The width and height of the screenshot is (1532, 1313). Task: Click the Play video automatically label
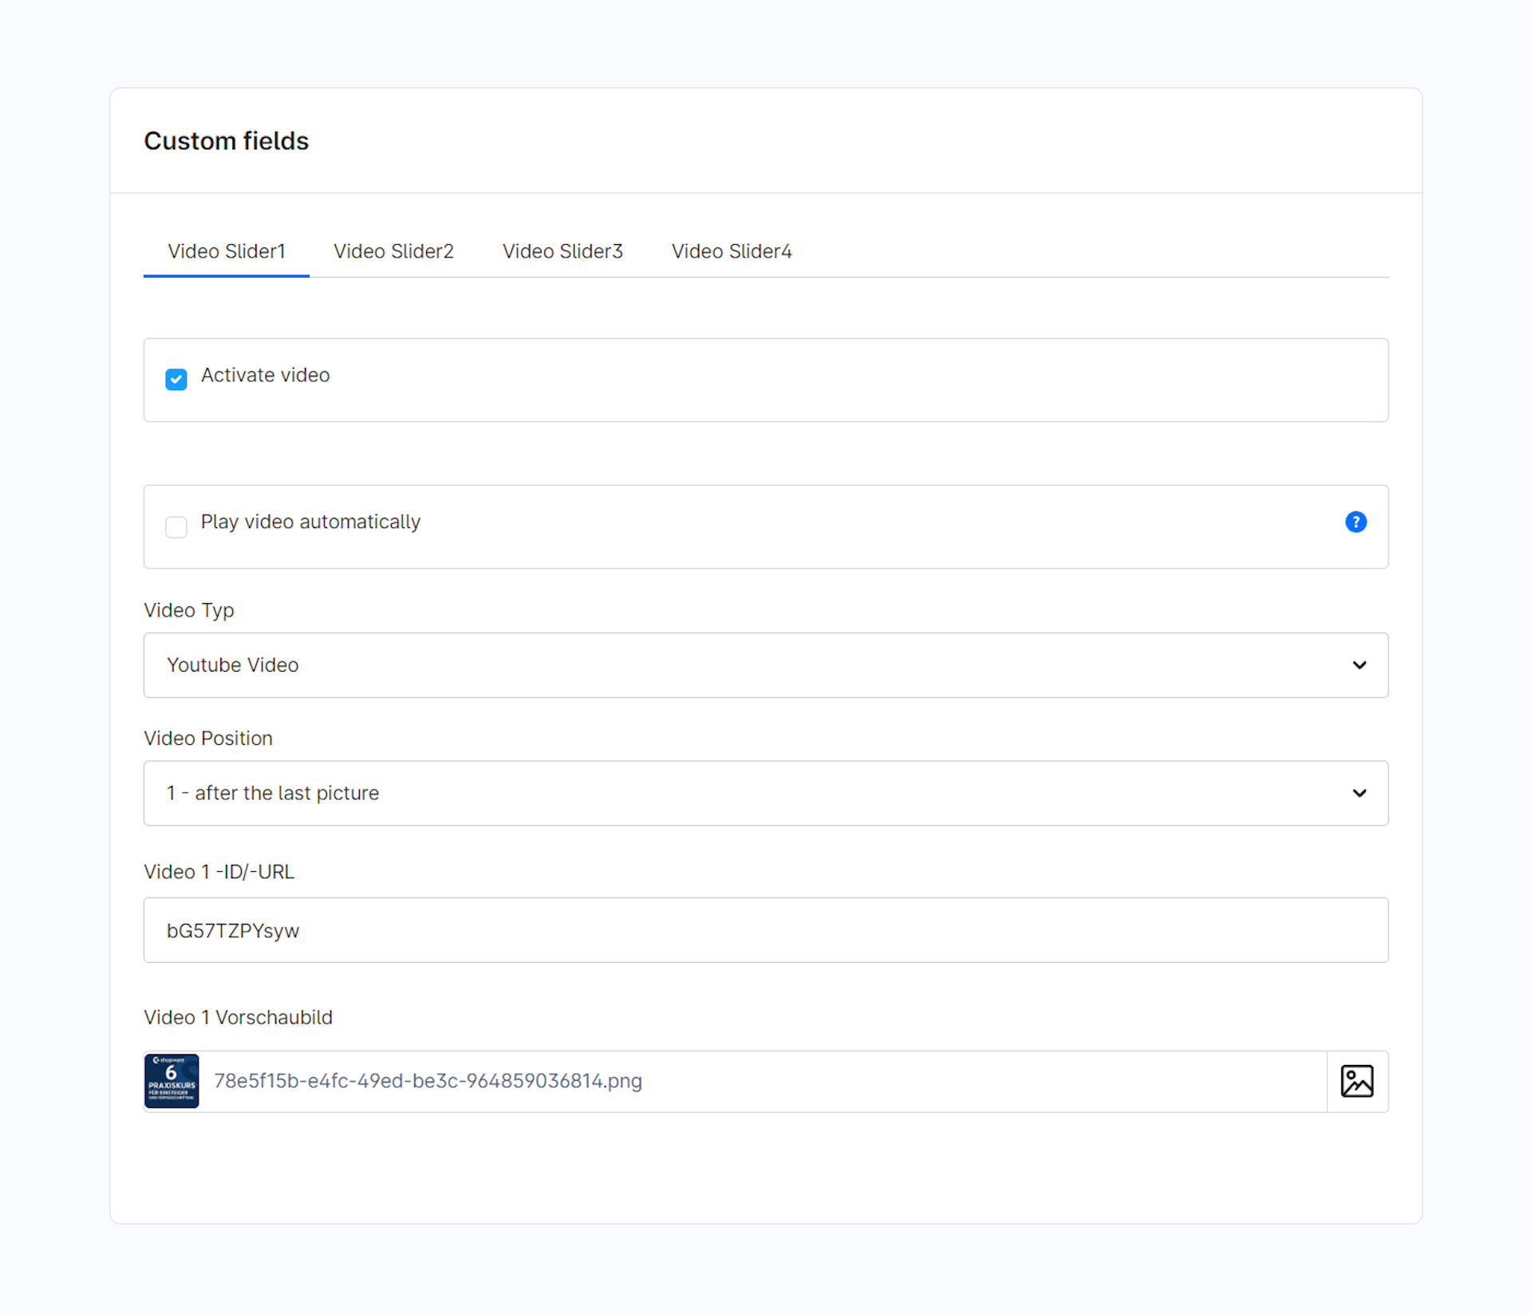click(x=310, y=522)
